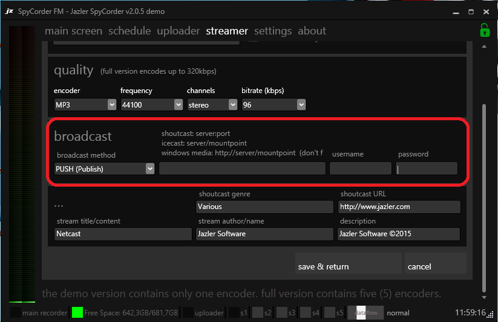This screenshot has width=498, height=322.
Task: Click the s1 stream status box
Action: click(234, 312)
